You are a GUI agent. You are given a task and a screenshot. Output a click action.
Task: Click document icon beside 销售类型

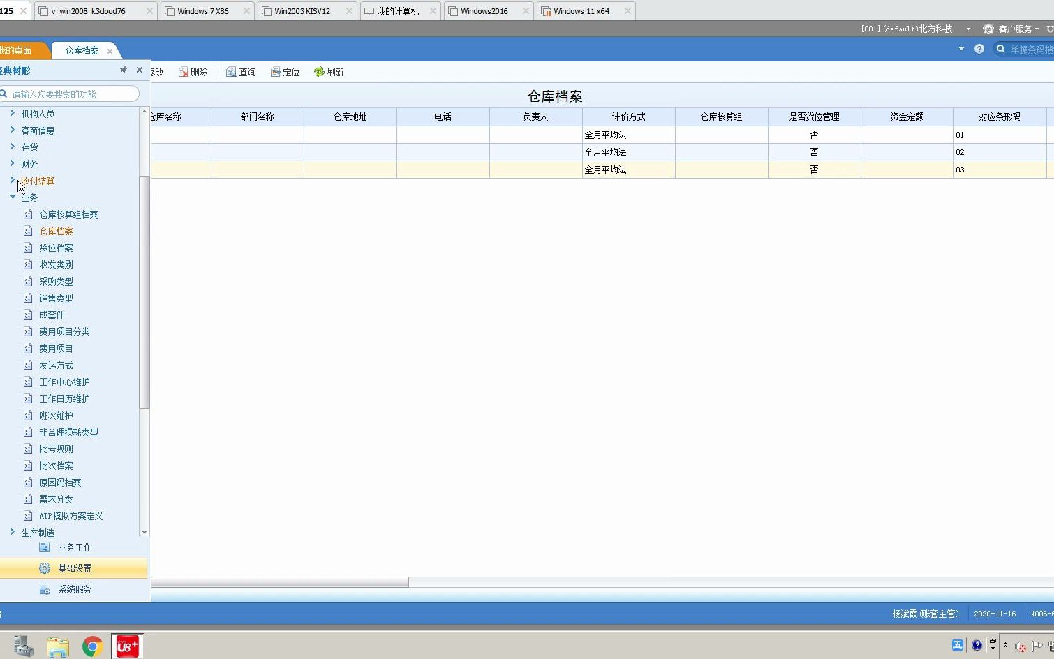pos(28,298)
